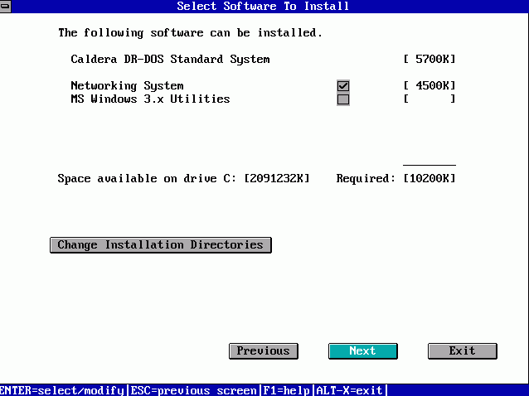Viewport: 529px width, 396px height.
Task: Quit setup with the Exit button
Action: coord(463,351)
